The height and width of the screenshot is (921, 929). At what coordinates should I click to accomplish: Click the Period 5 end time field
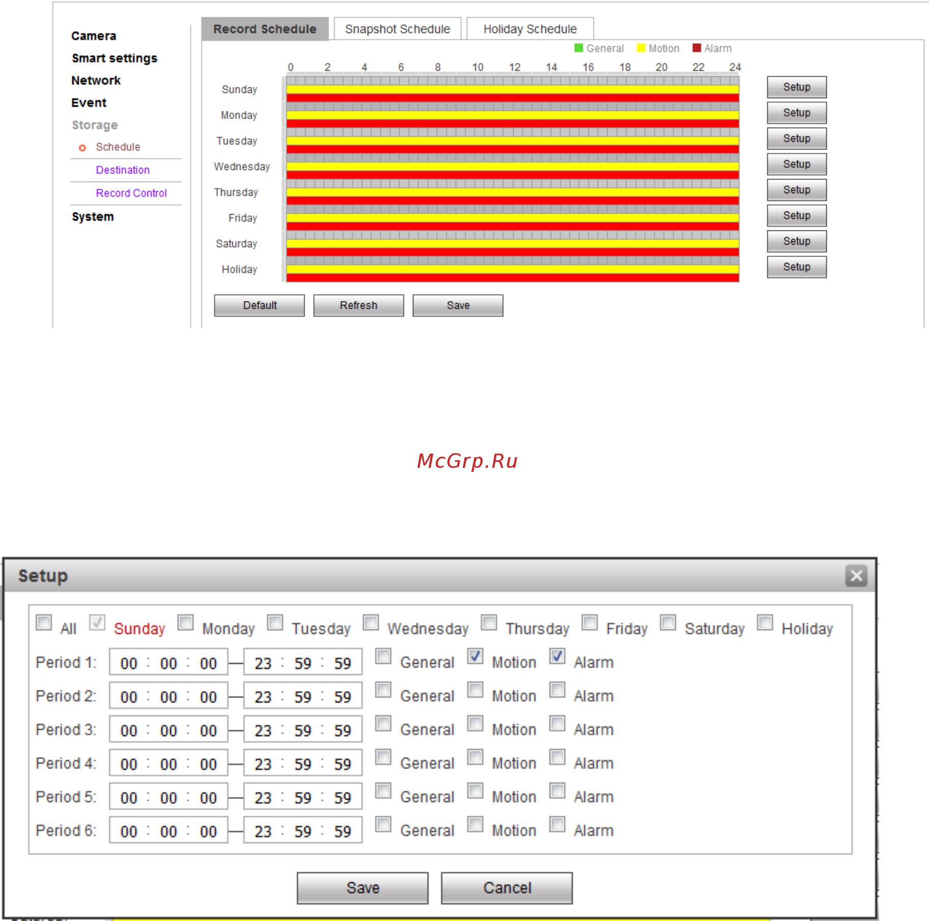click(303, 797)
